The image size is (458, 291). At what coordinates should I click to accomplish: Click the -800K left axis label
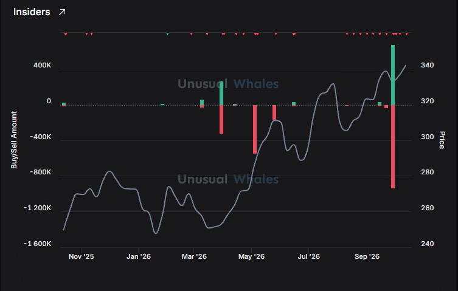pyautogui.click(x=41, y=172)
